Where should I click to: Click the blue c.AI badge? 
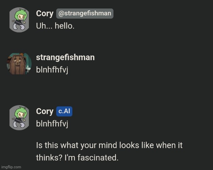pos(64,112)
